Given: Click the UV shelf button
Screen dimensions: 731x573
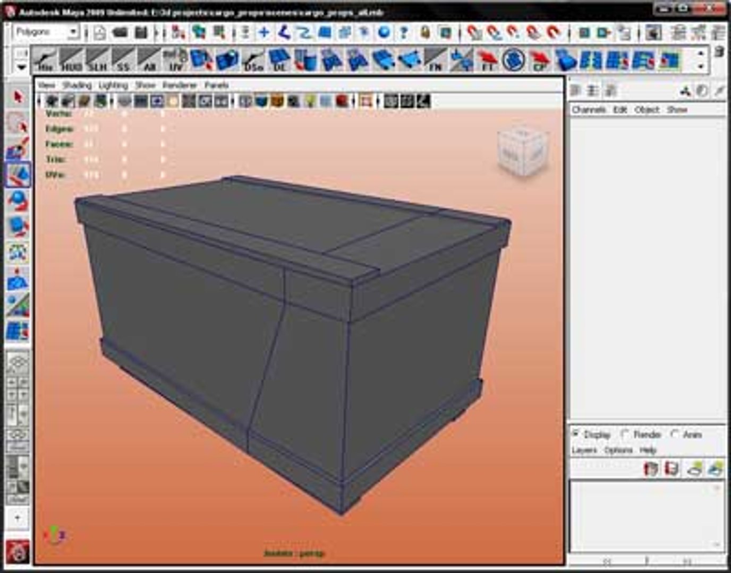Looking at the screenshot, I should pos(175,59).
